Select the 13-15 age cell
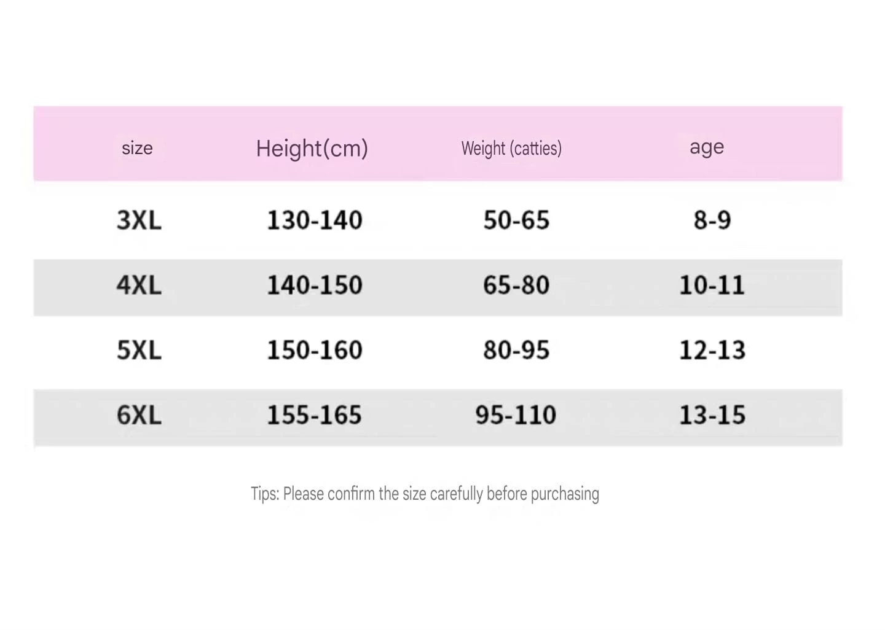The height and width of the screenshot is (630, 885). point(712,415)
